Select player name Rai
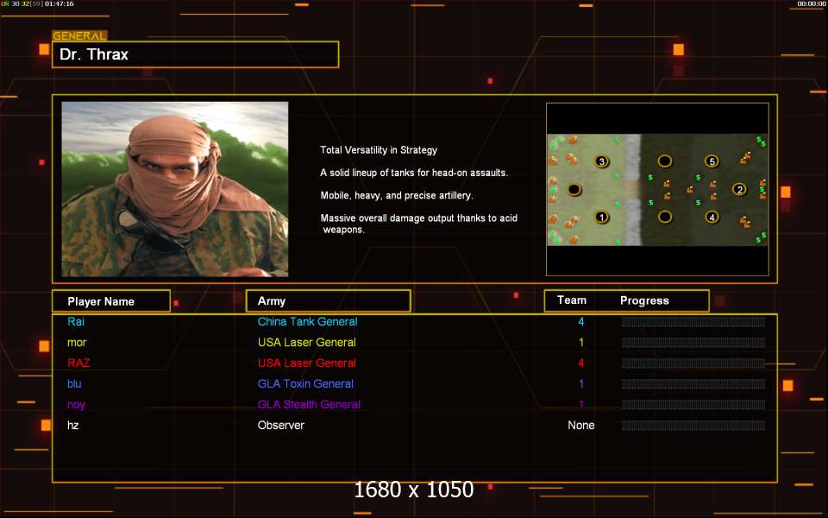 pyautogui.click(x=76, y=321)
